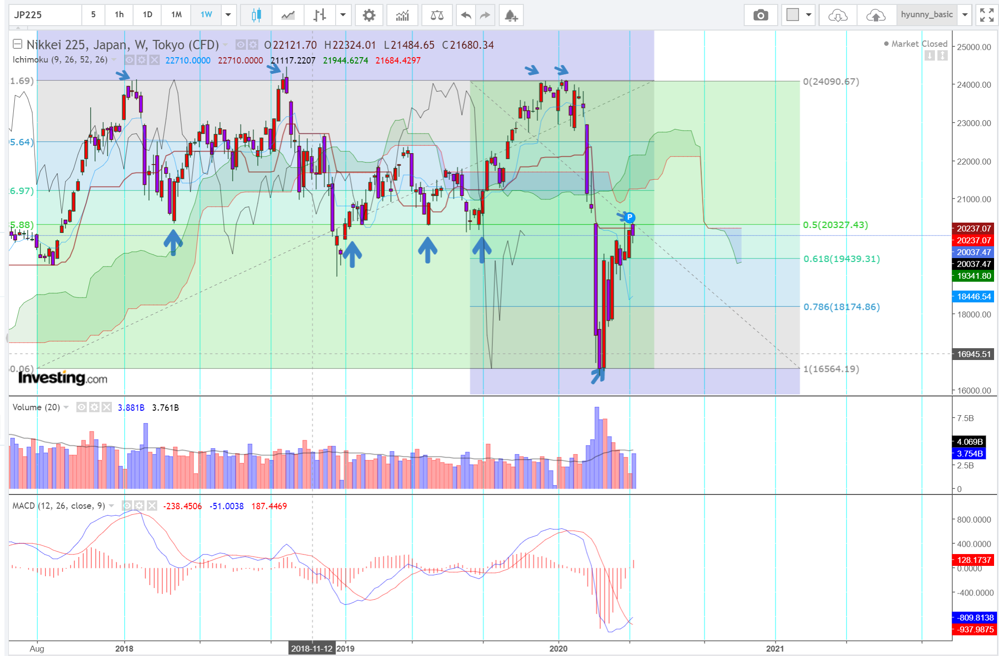The height and width of the screenshot is (656, 999).
Task: Select the candlestick chart style icon
Action: pos(256,15)
